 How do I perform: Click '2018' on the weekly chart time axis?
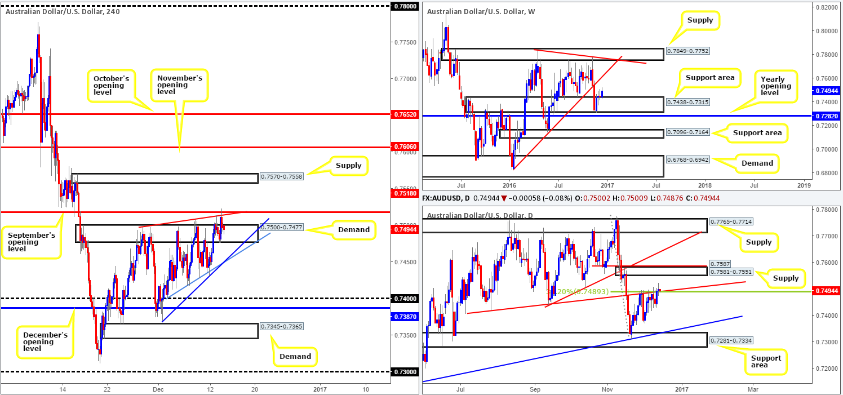pos(704,185)
